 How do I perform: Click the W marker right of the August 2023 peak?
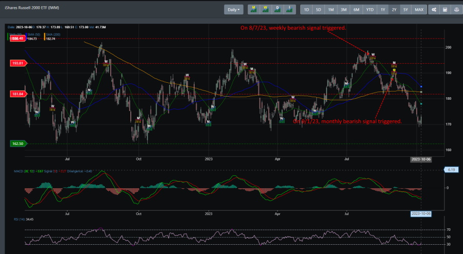pyautogui.click(x=373, y=56)
